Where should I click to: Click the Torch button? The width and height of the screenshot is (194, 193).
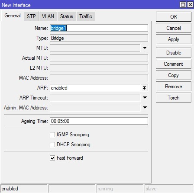[174, 98]
